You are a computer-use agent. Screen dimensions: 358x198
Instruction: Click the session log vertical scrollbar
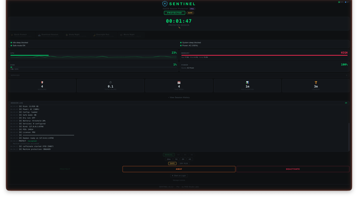point(349,137)
